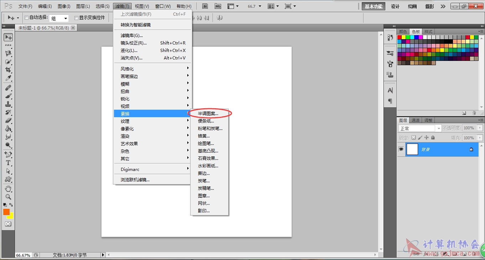485x260 pixels.
Task: Open the Brush presets panel icon
Action: (x=390, y=53)
